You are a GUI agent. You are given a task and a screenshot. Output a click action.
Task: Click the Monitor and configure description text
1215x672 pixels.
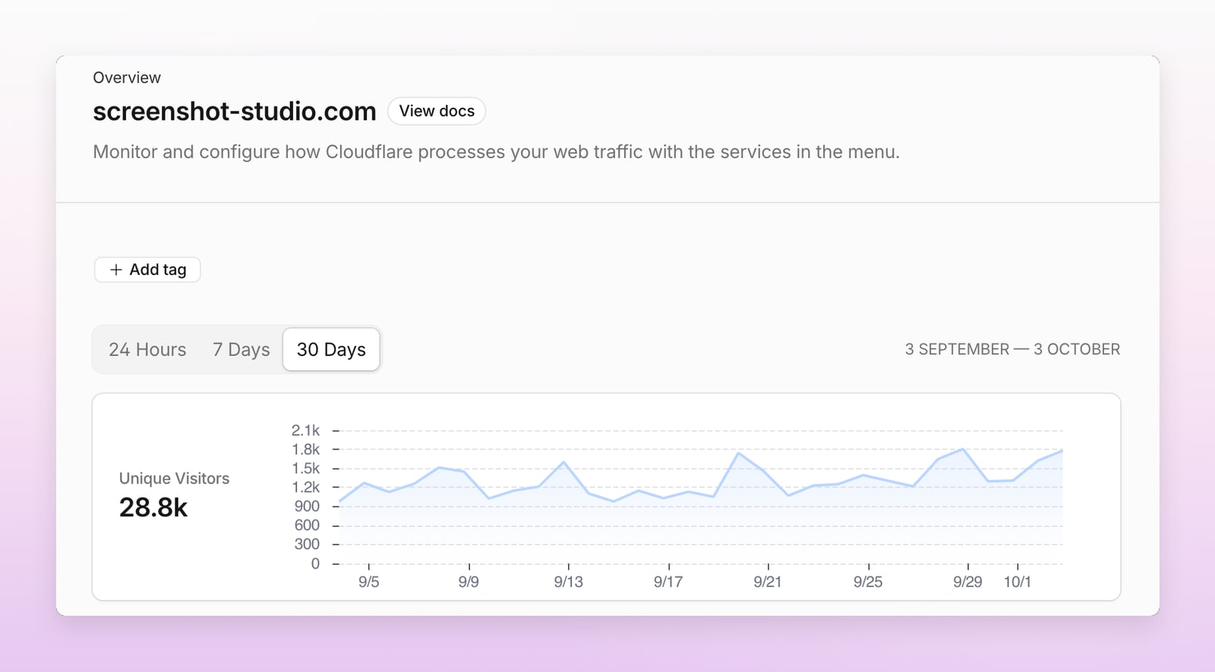[496, 152]
